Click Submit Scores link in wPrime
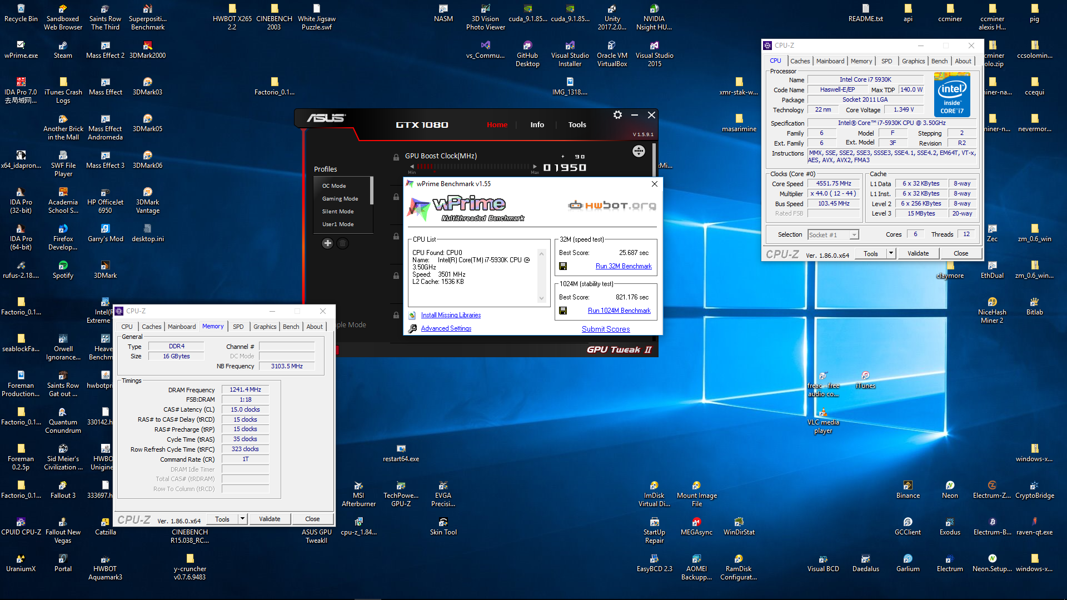The image size is (1067, 600). 606,329
